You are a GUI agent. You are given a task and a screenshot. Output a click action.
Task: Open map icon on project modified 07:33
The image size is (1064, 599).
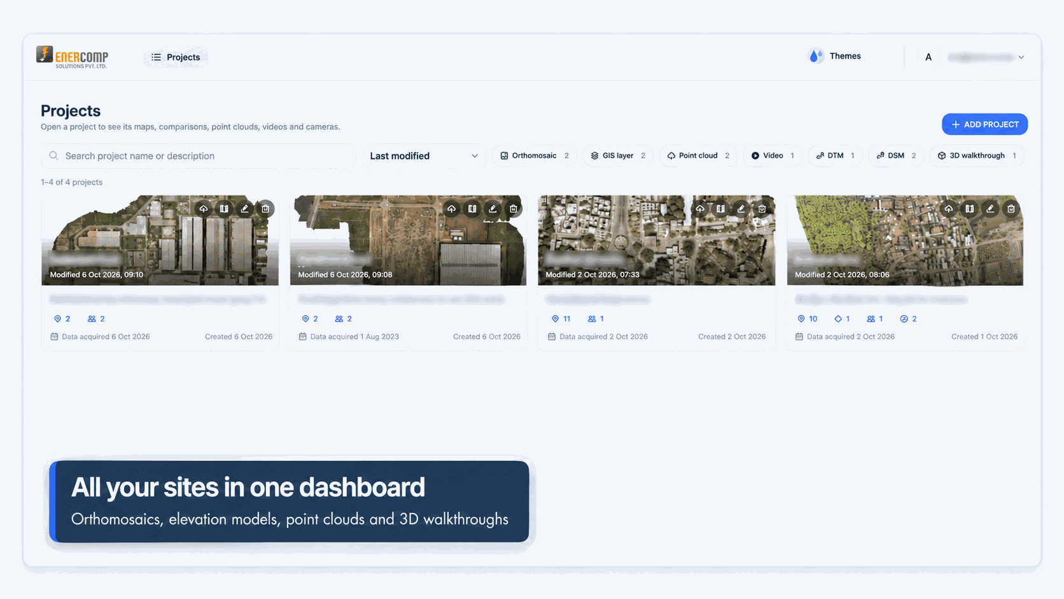pos(720,209)
